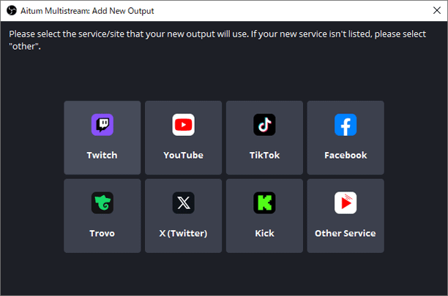The image size is (448, 296).
Task: Select the Other Service card
Action: coord(346,216)
